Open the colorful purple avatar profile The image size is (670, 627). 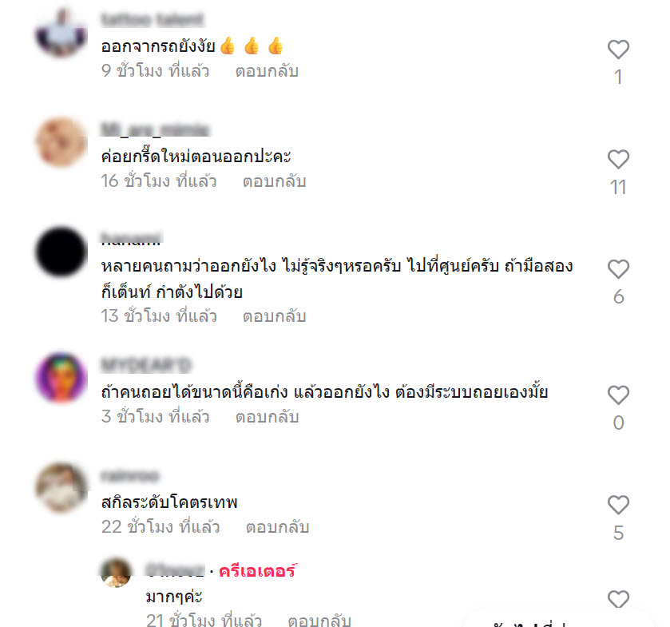tap(61, 377)
